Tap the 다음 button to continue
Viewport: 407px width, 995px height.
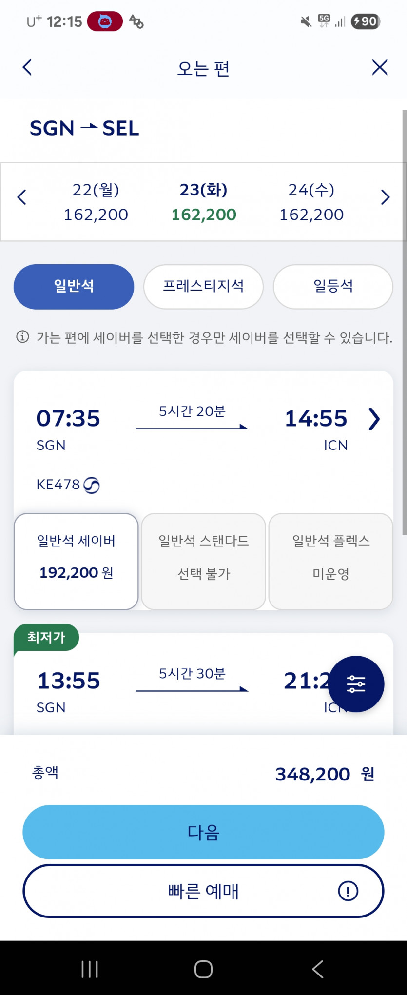point(203,832)
